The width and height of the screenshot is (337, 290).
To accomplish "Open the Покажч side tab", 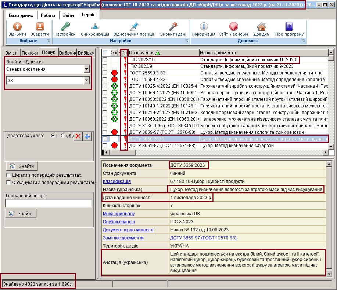I will click(x=29, y=53).
